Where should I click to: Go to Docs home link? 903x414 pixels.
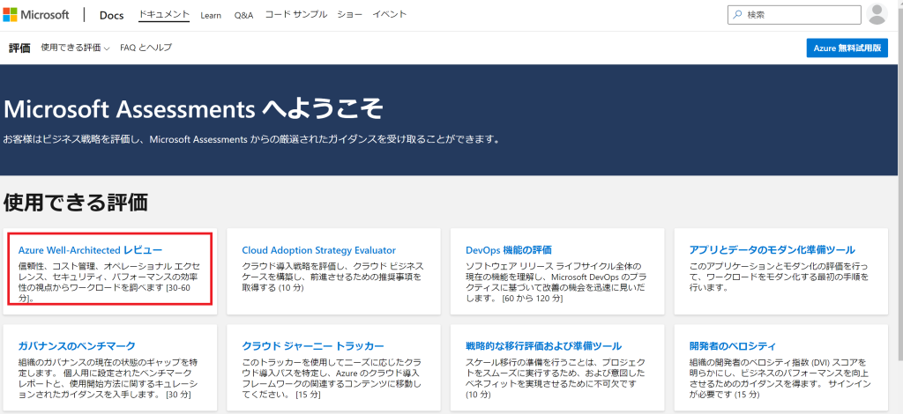111,16
